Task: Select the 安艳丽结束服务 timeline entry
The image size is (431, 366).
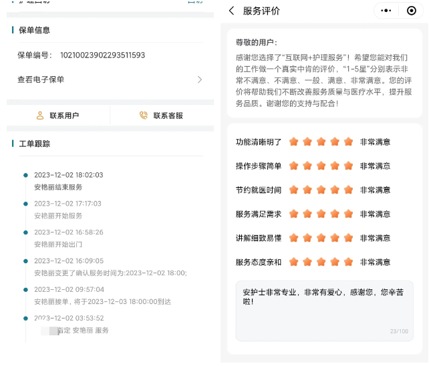Action: coord(58,187)
